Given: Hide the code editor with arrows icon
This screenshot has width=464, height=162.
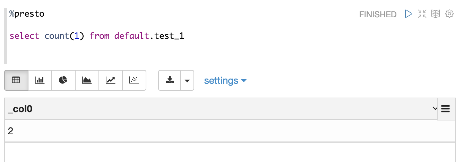Looking at the screenshot, I should 422,14.
